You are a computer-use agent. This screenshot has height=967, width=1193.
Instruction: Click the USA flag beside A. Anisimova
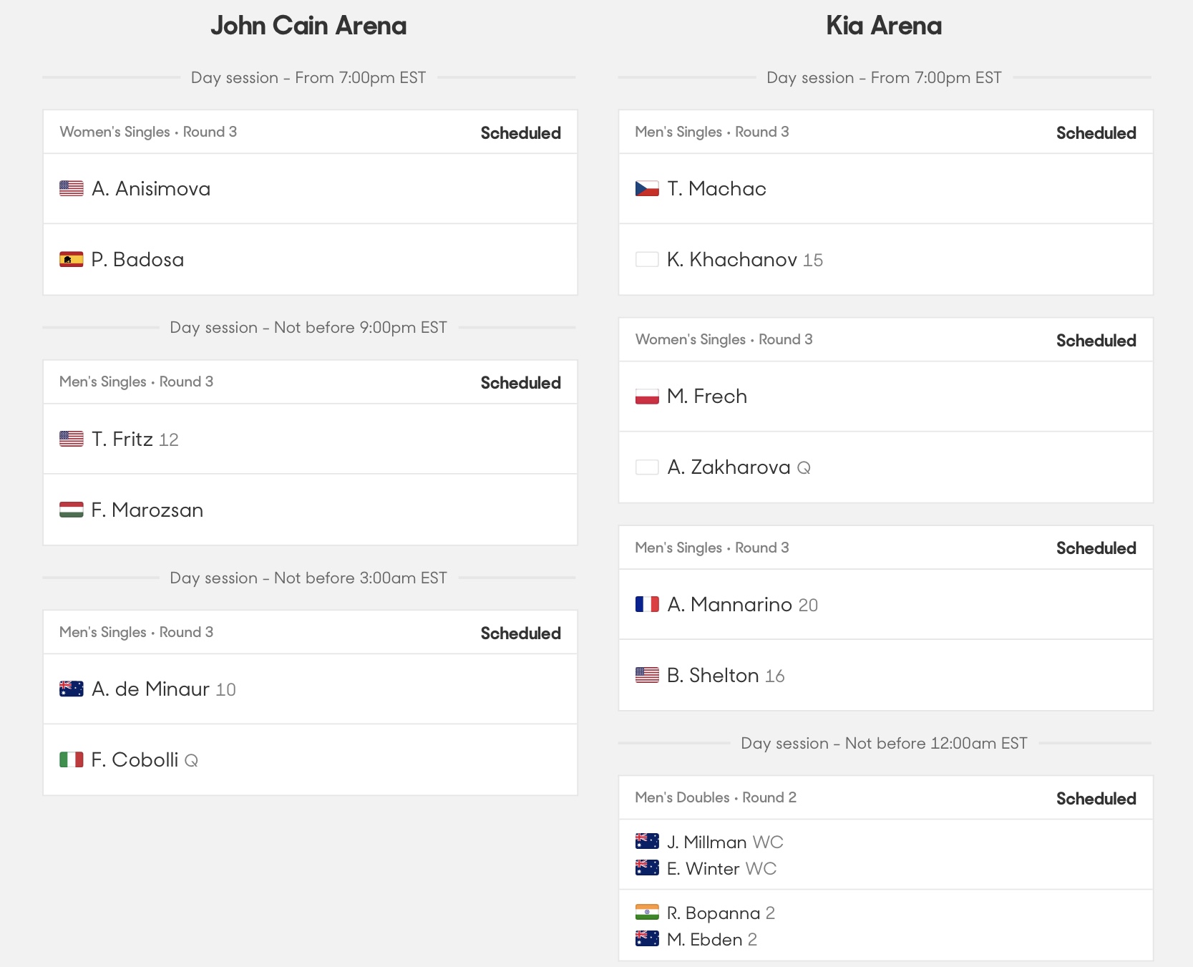[x=72, y=188]
